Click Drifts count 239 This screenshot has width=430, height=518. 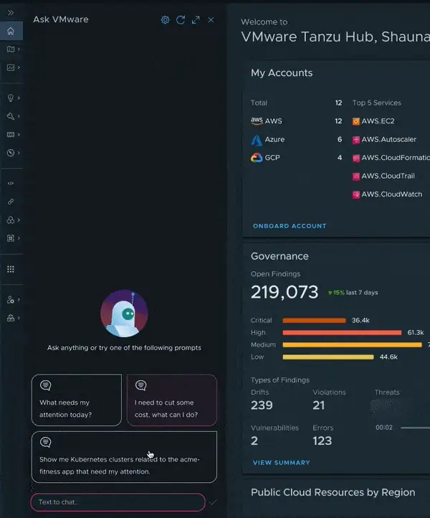tap(262, 405)
